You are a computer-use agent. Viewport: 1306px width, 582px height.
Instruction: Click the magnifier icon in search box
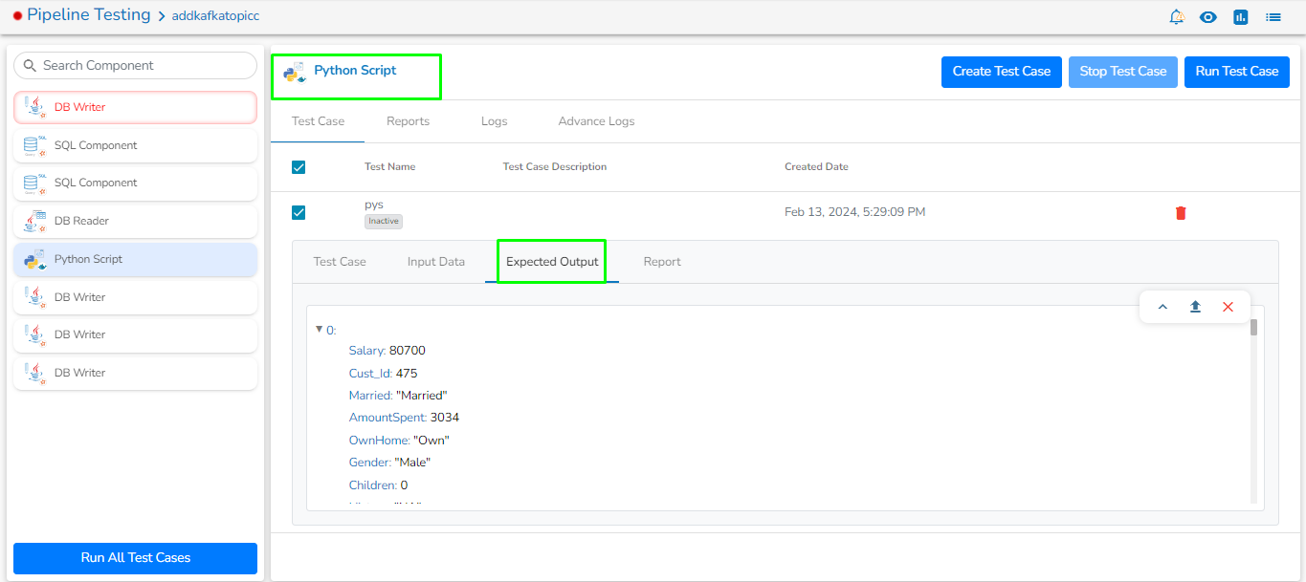coord(30,66)
